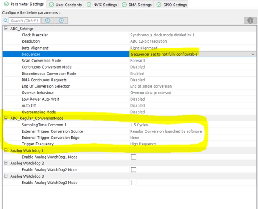Click 'Disabled' value for DMA Continuous Requests
This screenshot has height=209, width=258.
137,80
